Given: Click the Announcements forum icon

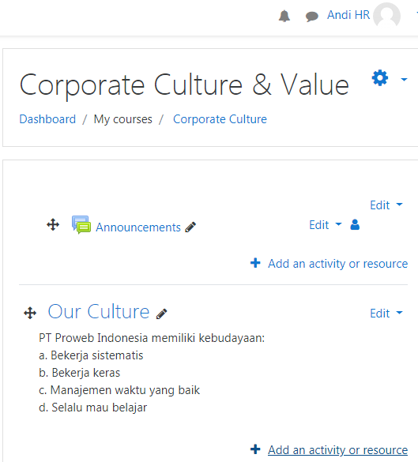Looking at the screenshot, I should click(x=81, y=225).
